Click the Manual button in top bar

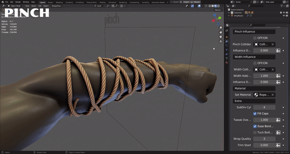pos(197,2)
